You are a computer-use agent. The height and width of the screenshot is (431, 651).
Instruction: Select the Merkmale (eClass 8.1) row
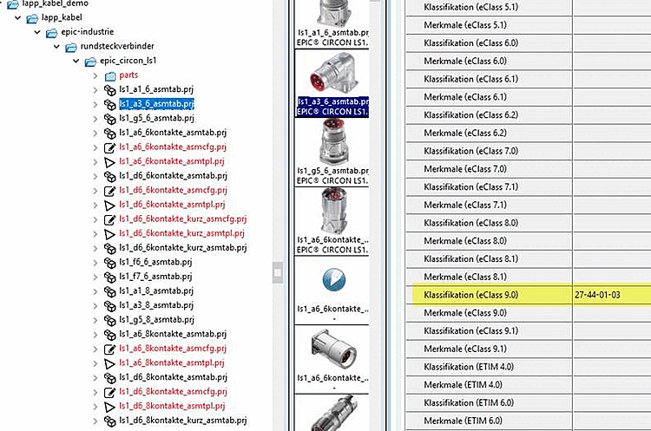[528, 278]
